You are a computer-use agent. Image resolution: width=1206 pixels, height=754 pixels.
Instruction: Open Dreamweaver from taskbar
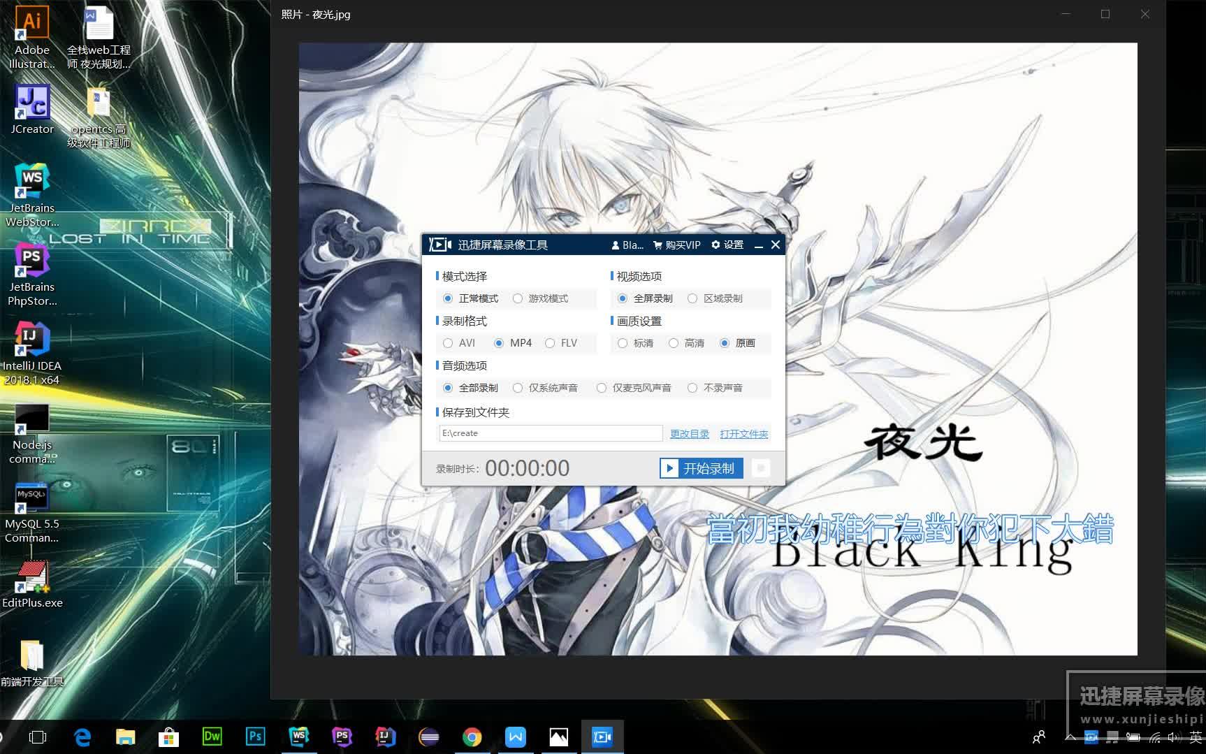click(212, 737)
